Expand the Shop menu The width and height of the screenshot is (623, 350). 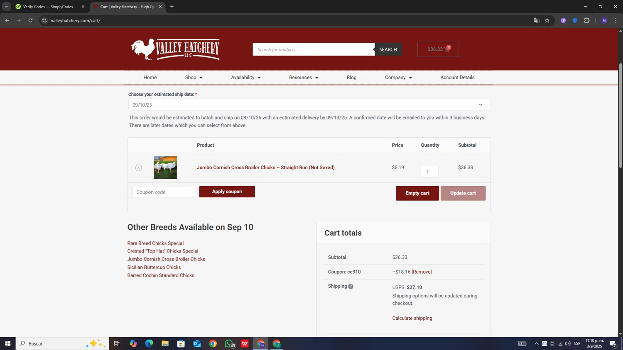pyautogui.click(x=194, y=78)
